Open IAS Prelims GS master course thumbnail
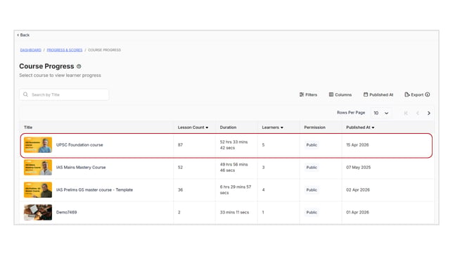 [38, 190]
